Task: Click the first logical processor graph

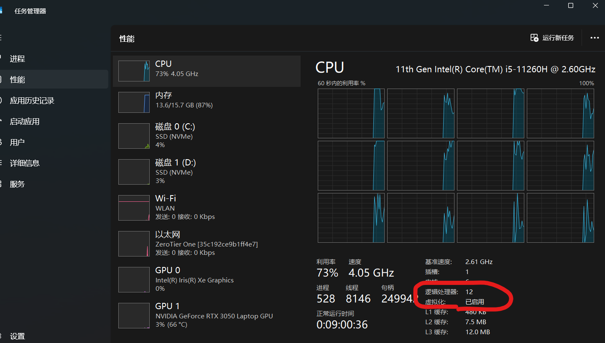Action: [x=351, y=113]
